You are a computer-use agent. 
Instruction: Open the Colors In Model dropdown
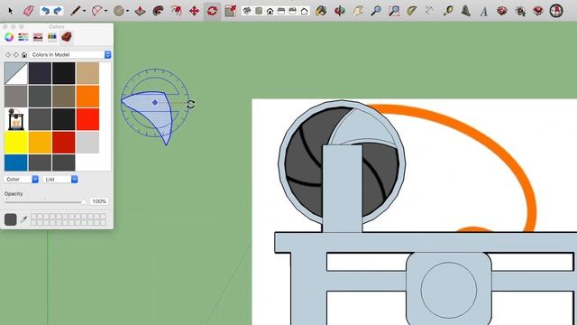(x=70, y=54)
